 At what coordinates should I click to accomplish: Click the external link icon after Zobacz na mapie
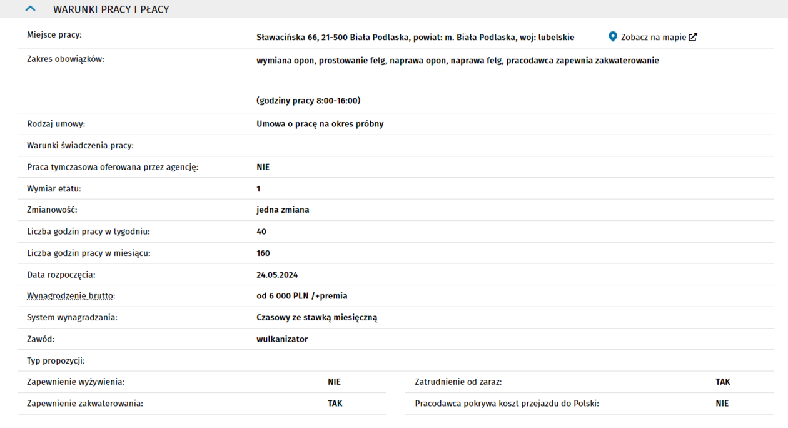click(693, 37)
